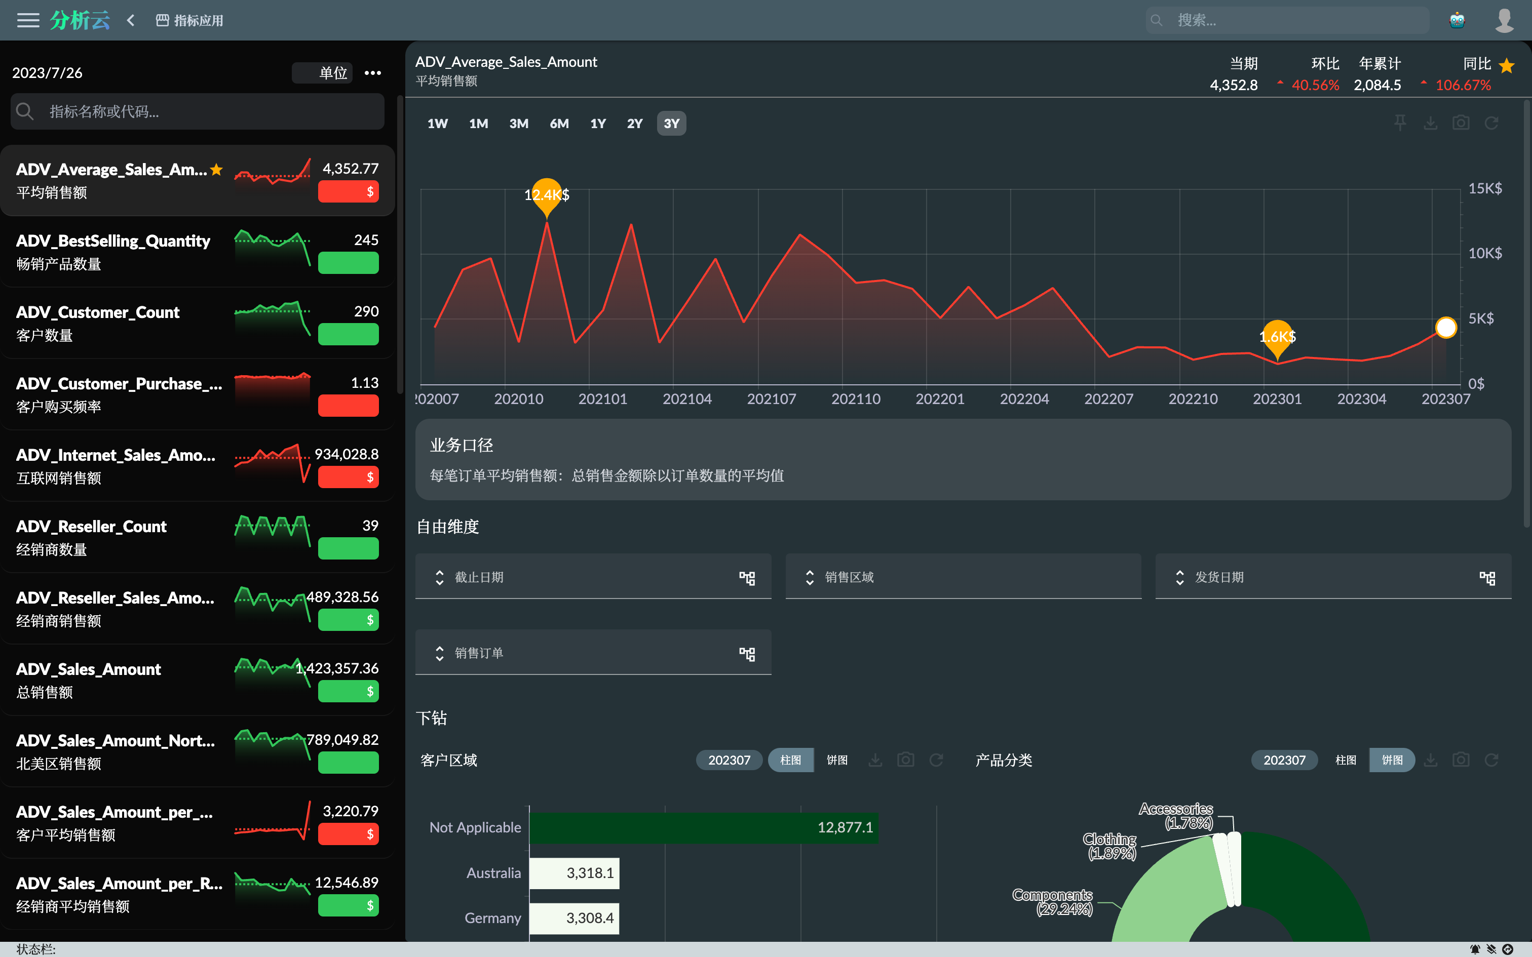1532x957 pixels.
Task: Click the robot assistant icon near search
Action: coord(1458,20)
